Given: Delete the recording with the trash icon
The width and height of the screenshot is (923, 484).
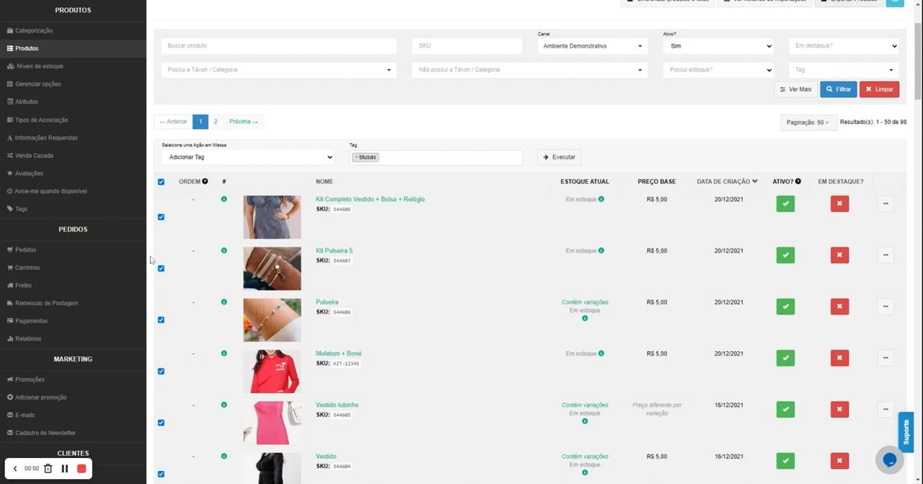Looking at the screenshot, I should point(48,468).
